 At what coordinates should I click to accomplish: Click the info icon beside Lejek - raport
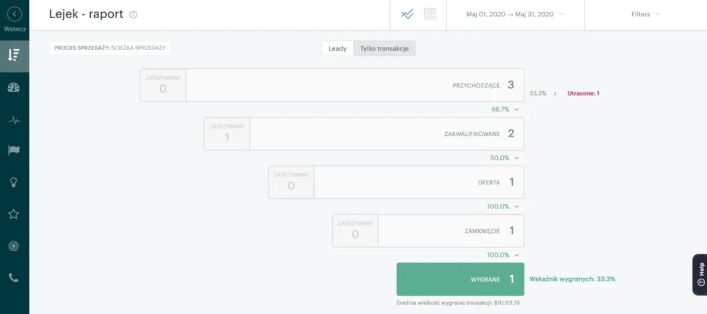point(133,15)
